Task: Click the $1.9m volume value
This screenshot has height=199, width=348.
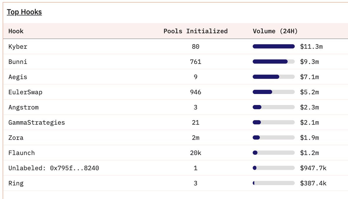Action: (x=309, y=138)
